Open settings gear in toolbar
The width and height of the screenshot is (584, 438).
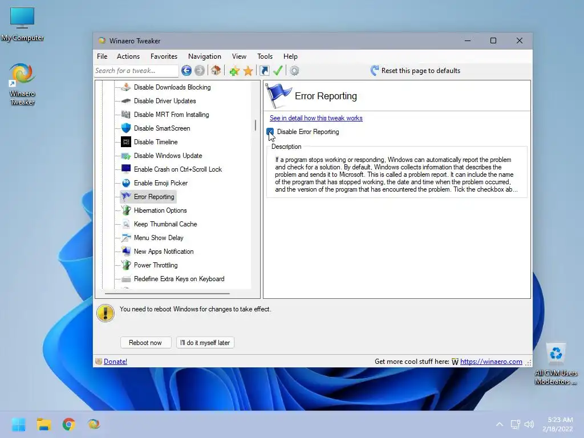click(x=294, y=70)
